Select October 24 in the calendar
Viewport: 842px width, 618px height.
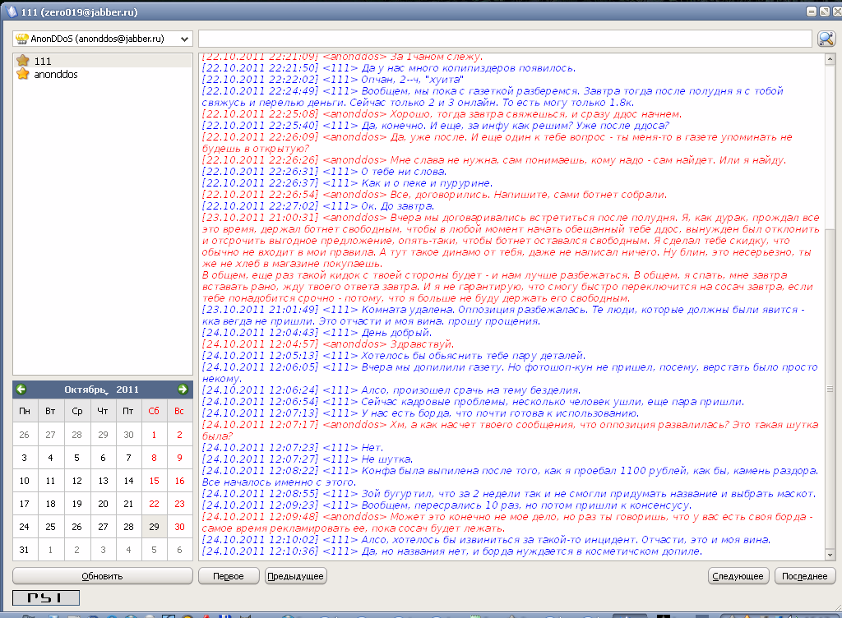25,527
